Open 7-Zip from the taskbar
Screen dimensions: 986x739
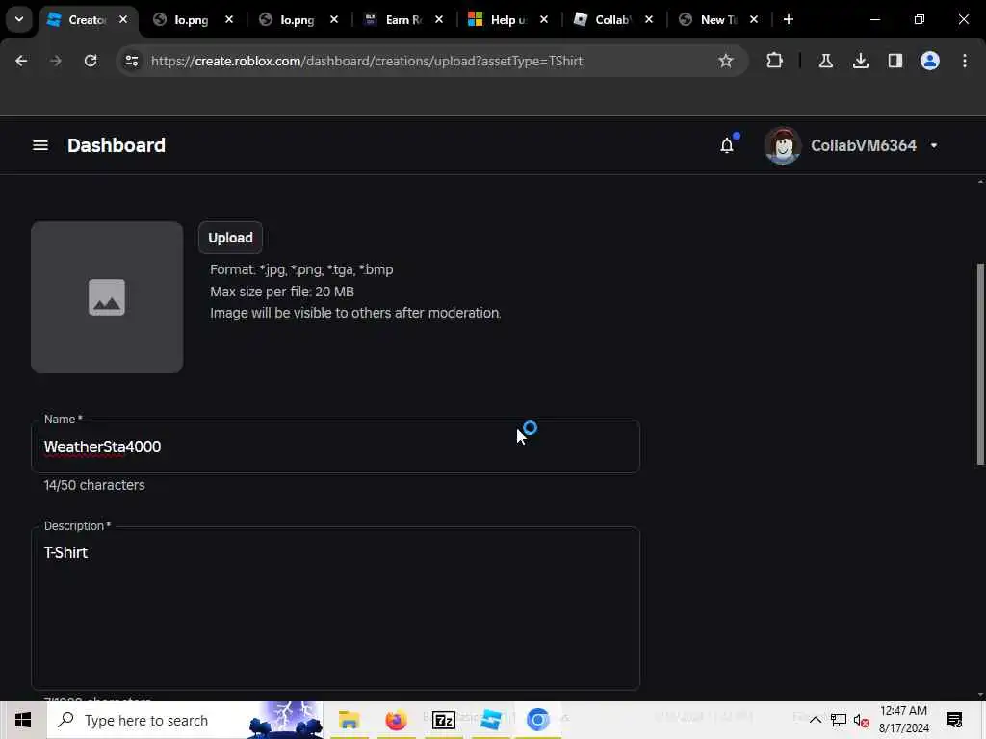(443, 720)
